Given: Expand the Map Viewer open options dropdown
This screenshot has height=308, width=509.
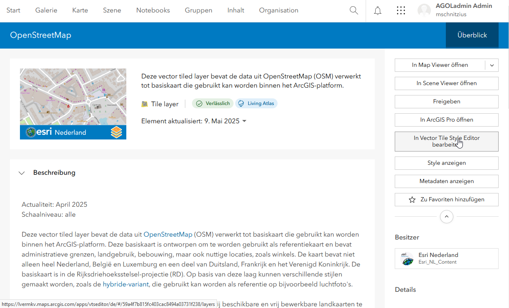Looking at the screenshot, I should pos(492,65).
